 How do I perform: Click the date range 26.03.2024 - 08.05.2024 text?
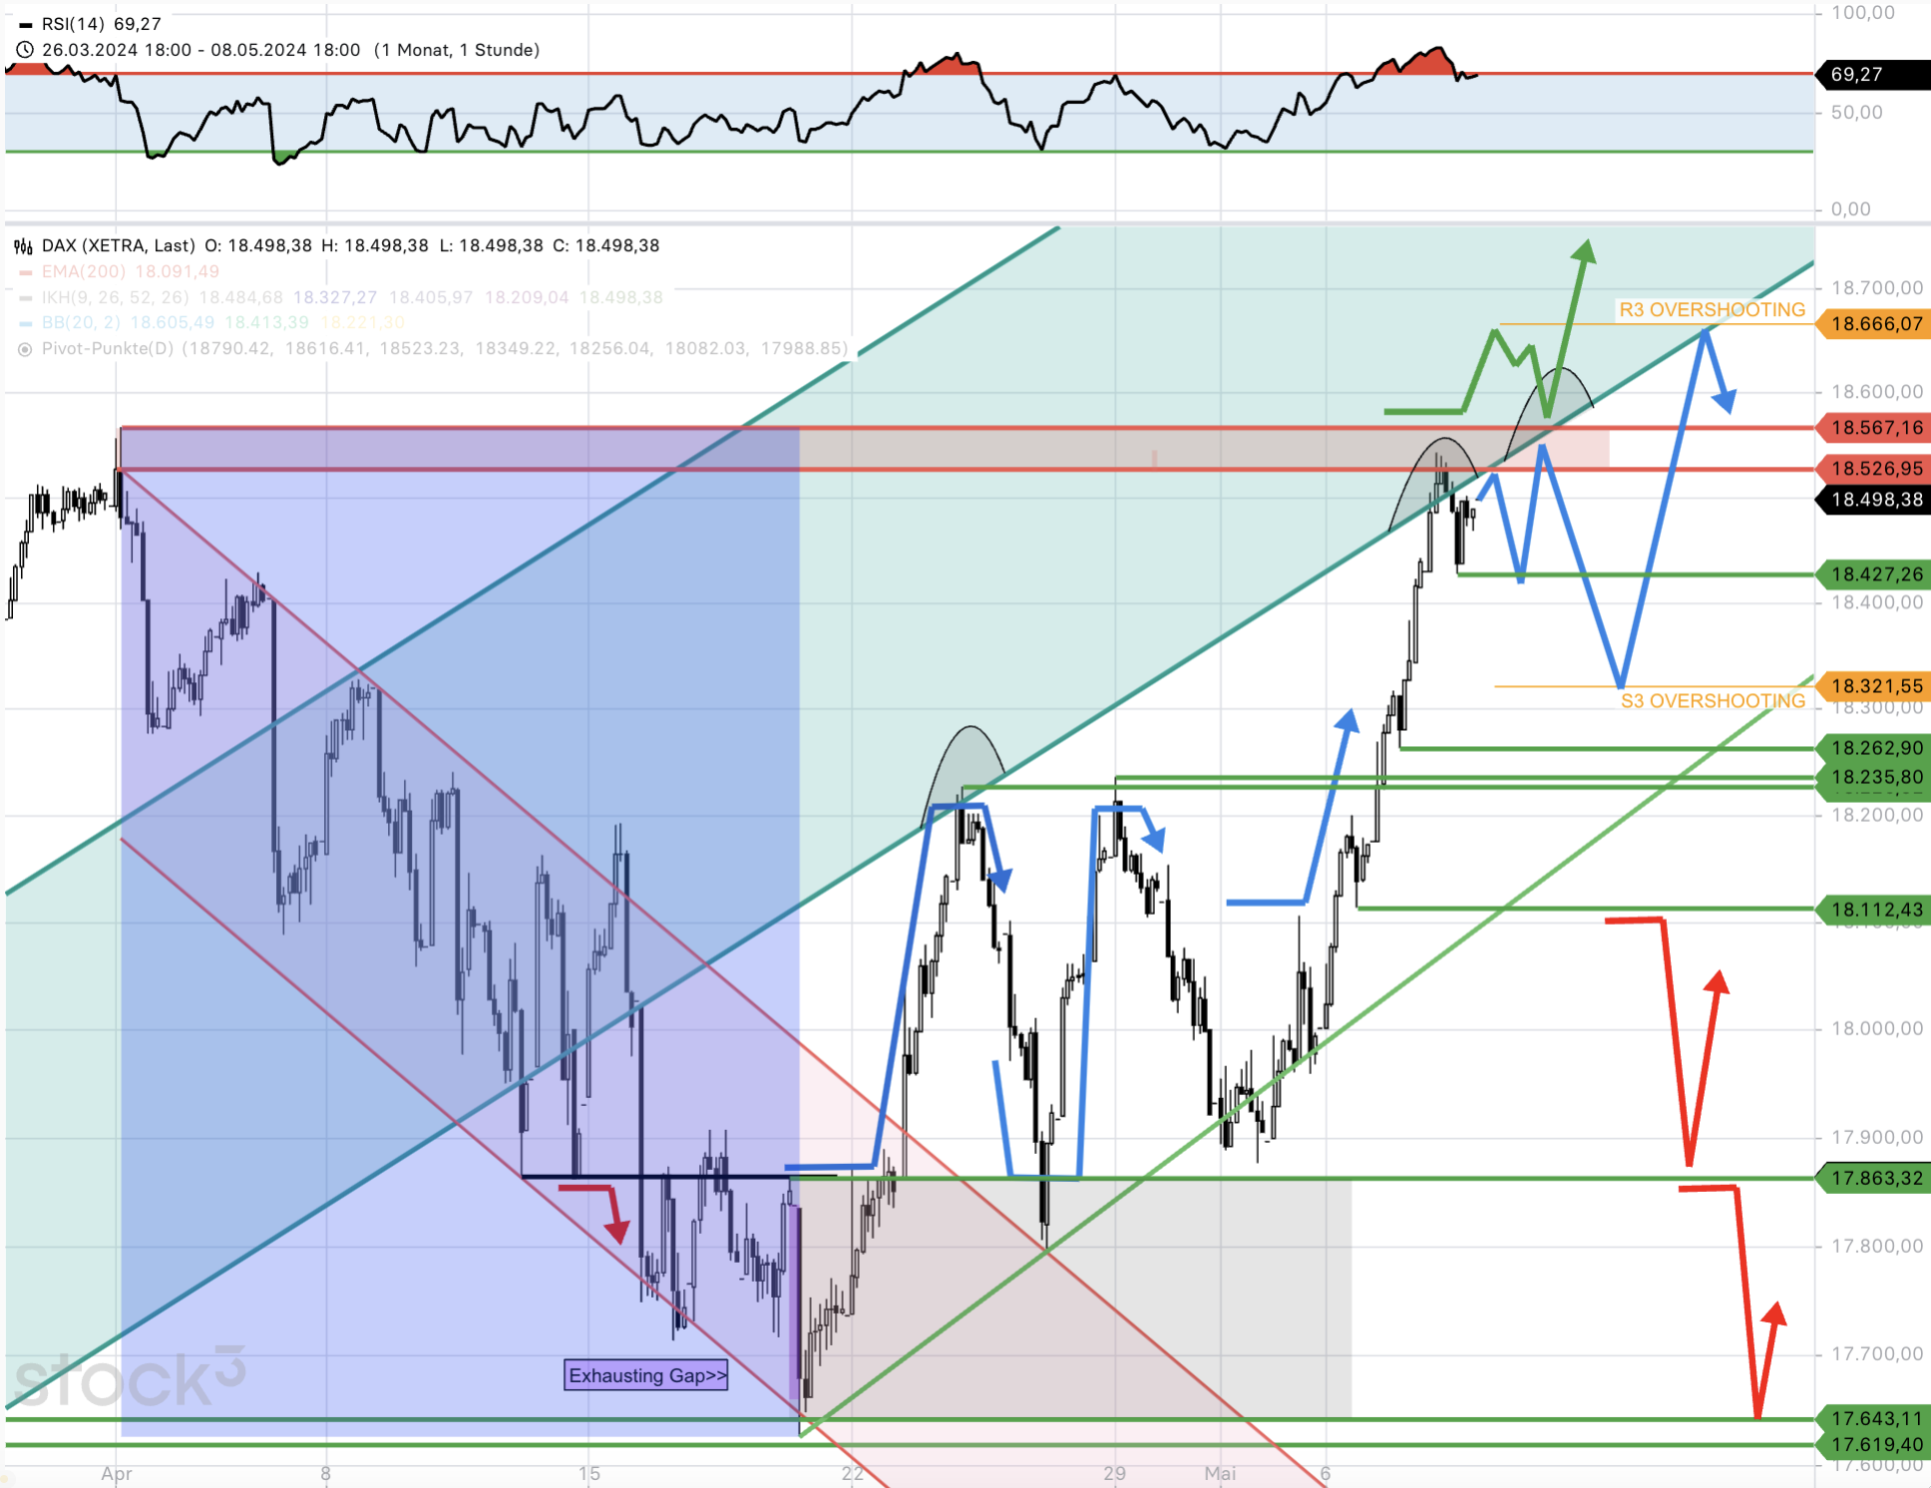point(201,50)
